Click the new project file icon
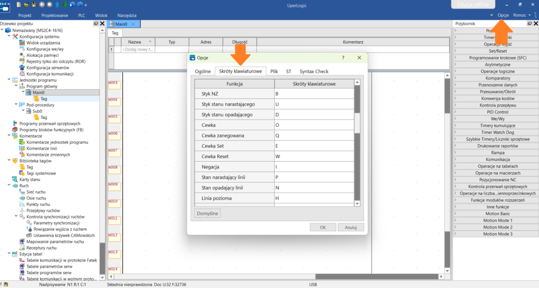Image resolution: width=539 pixels, height=288 pixels. [19, 4]
